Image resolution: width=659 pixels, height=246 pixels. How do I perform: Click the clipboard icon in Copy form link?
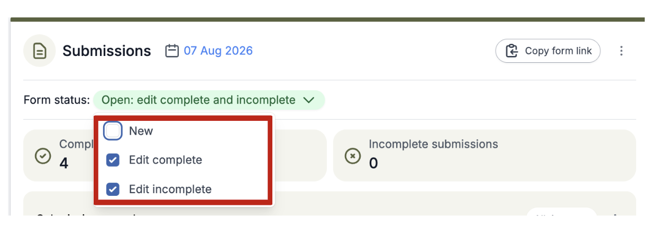tap(511, 51)
